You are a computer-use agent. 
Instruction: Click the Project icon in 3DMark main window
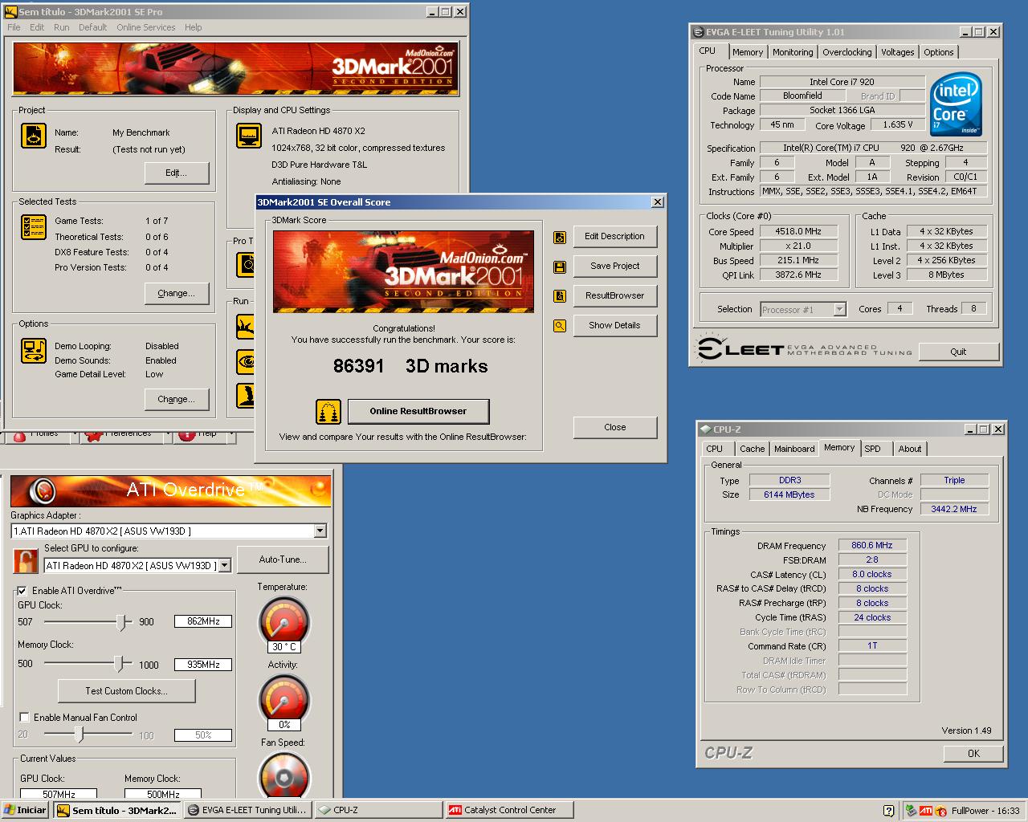[x=34, y=136]
